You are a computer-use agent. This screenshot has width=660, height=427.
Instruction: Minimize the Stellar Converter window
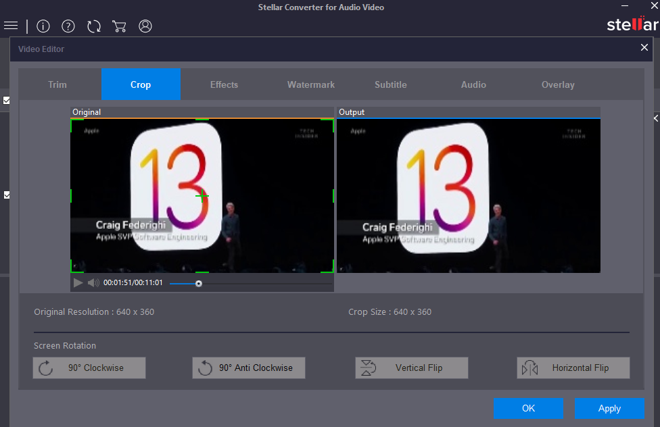(x=625, y=6)
